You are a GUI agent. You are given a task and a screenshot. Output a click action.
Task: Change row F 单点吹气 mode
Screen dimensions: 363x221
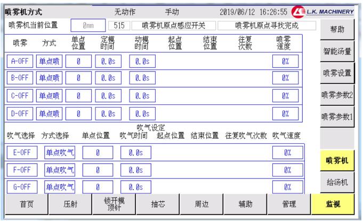[60, 170]
